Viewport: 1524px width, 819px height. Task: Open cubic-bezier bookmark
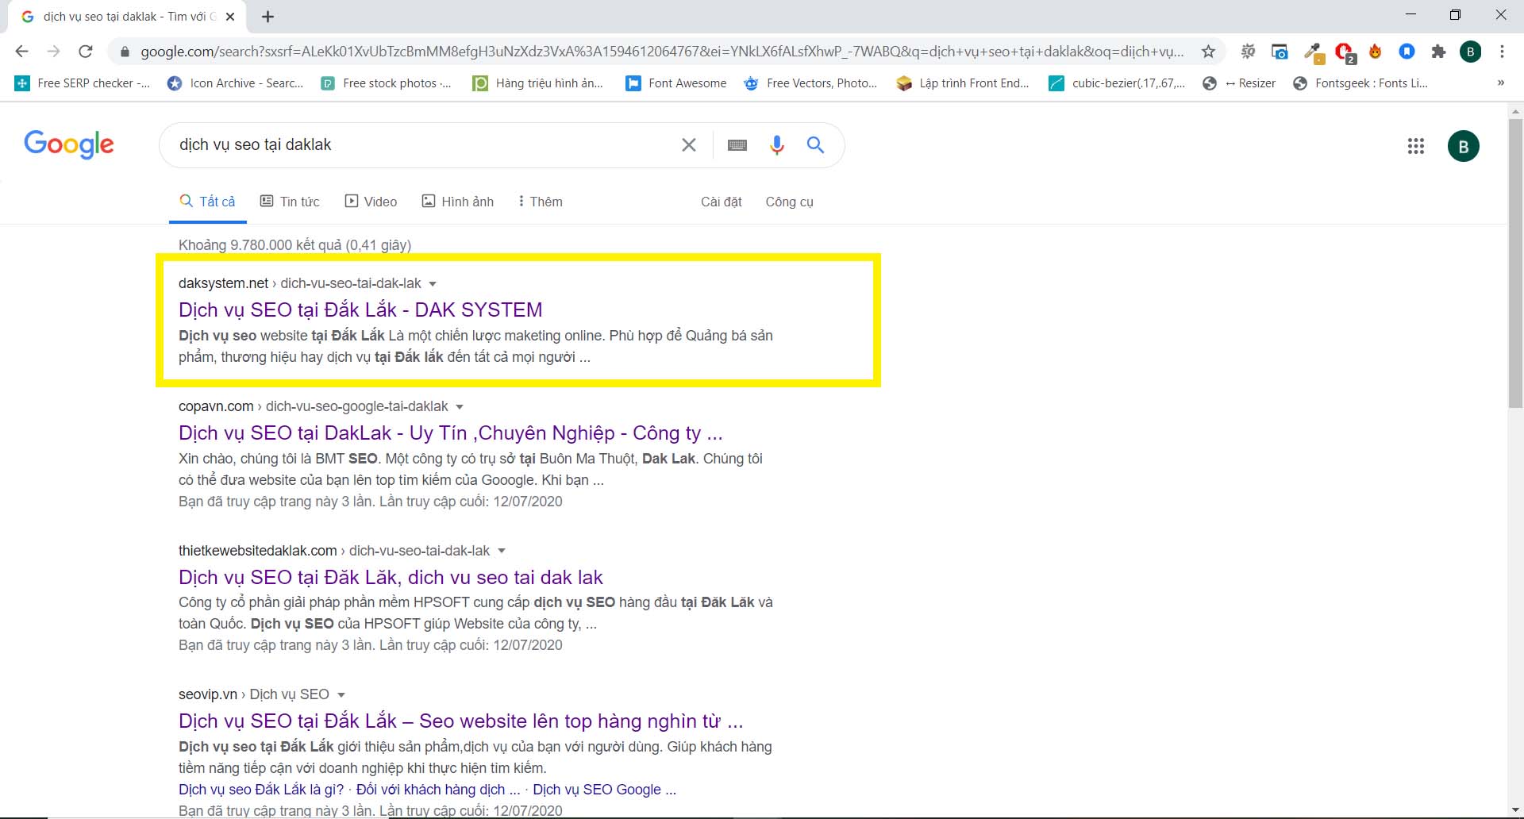[1117, 83]
